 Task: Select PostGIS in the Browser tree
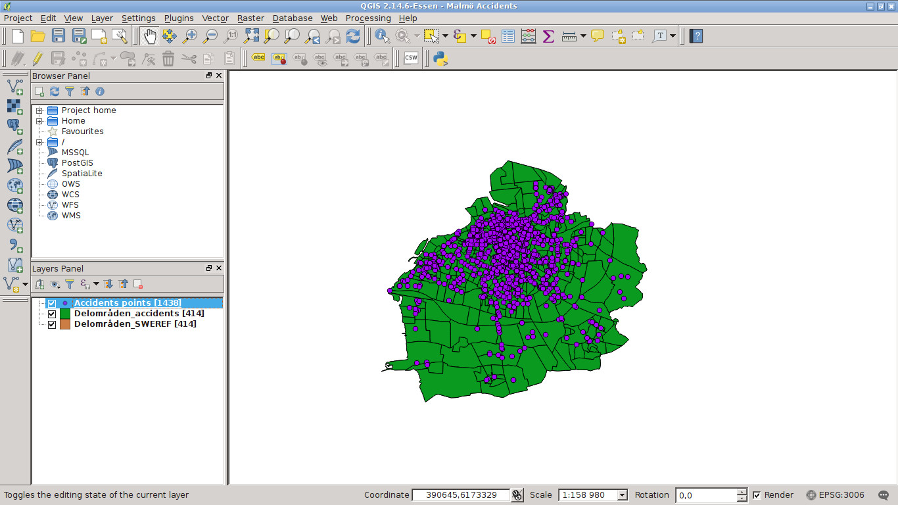click(x=78, y=163)
